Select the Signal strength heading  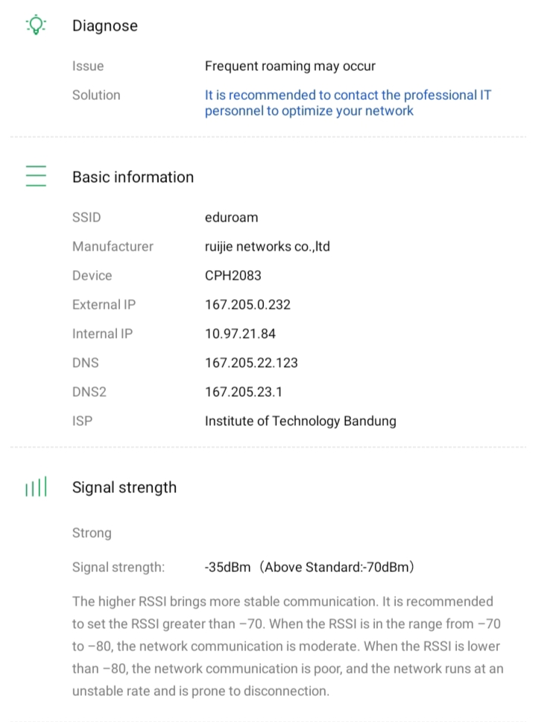coord(124,488)
